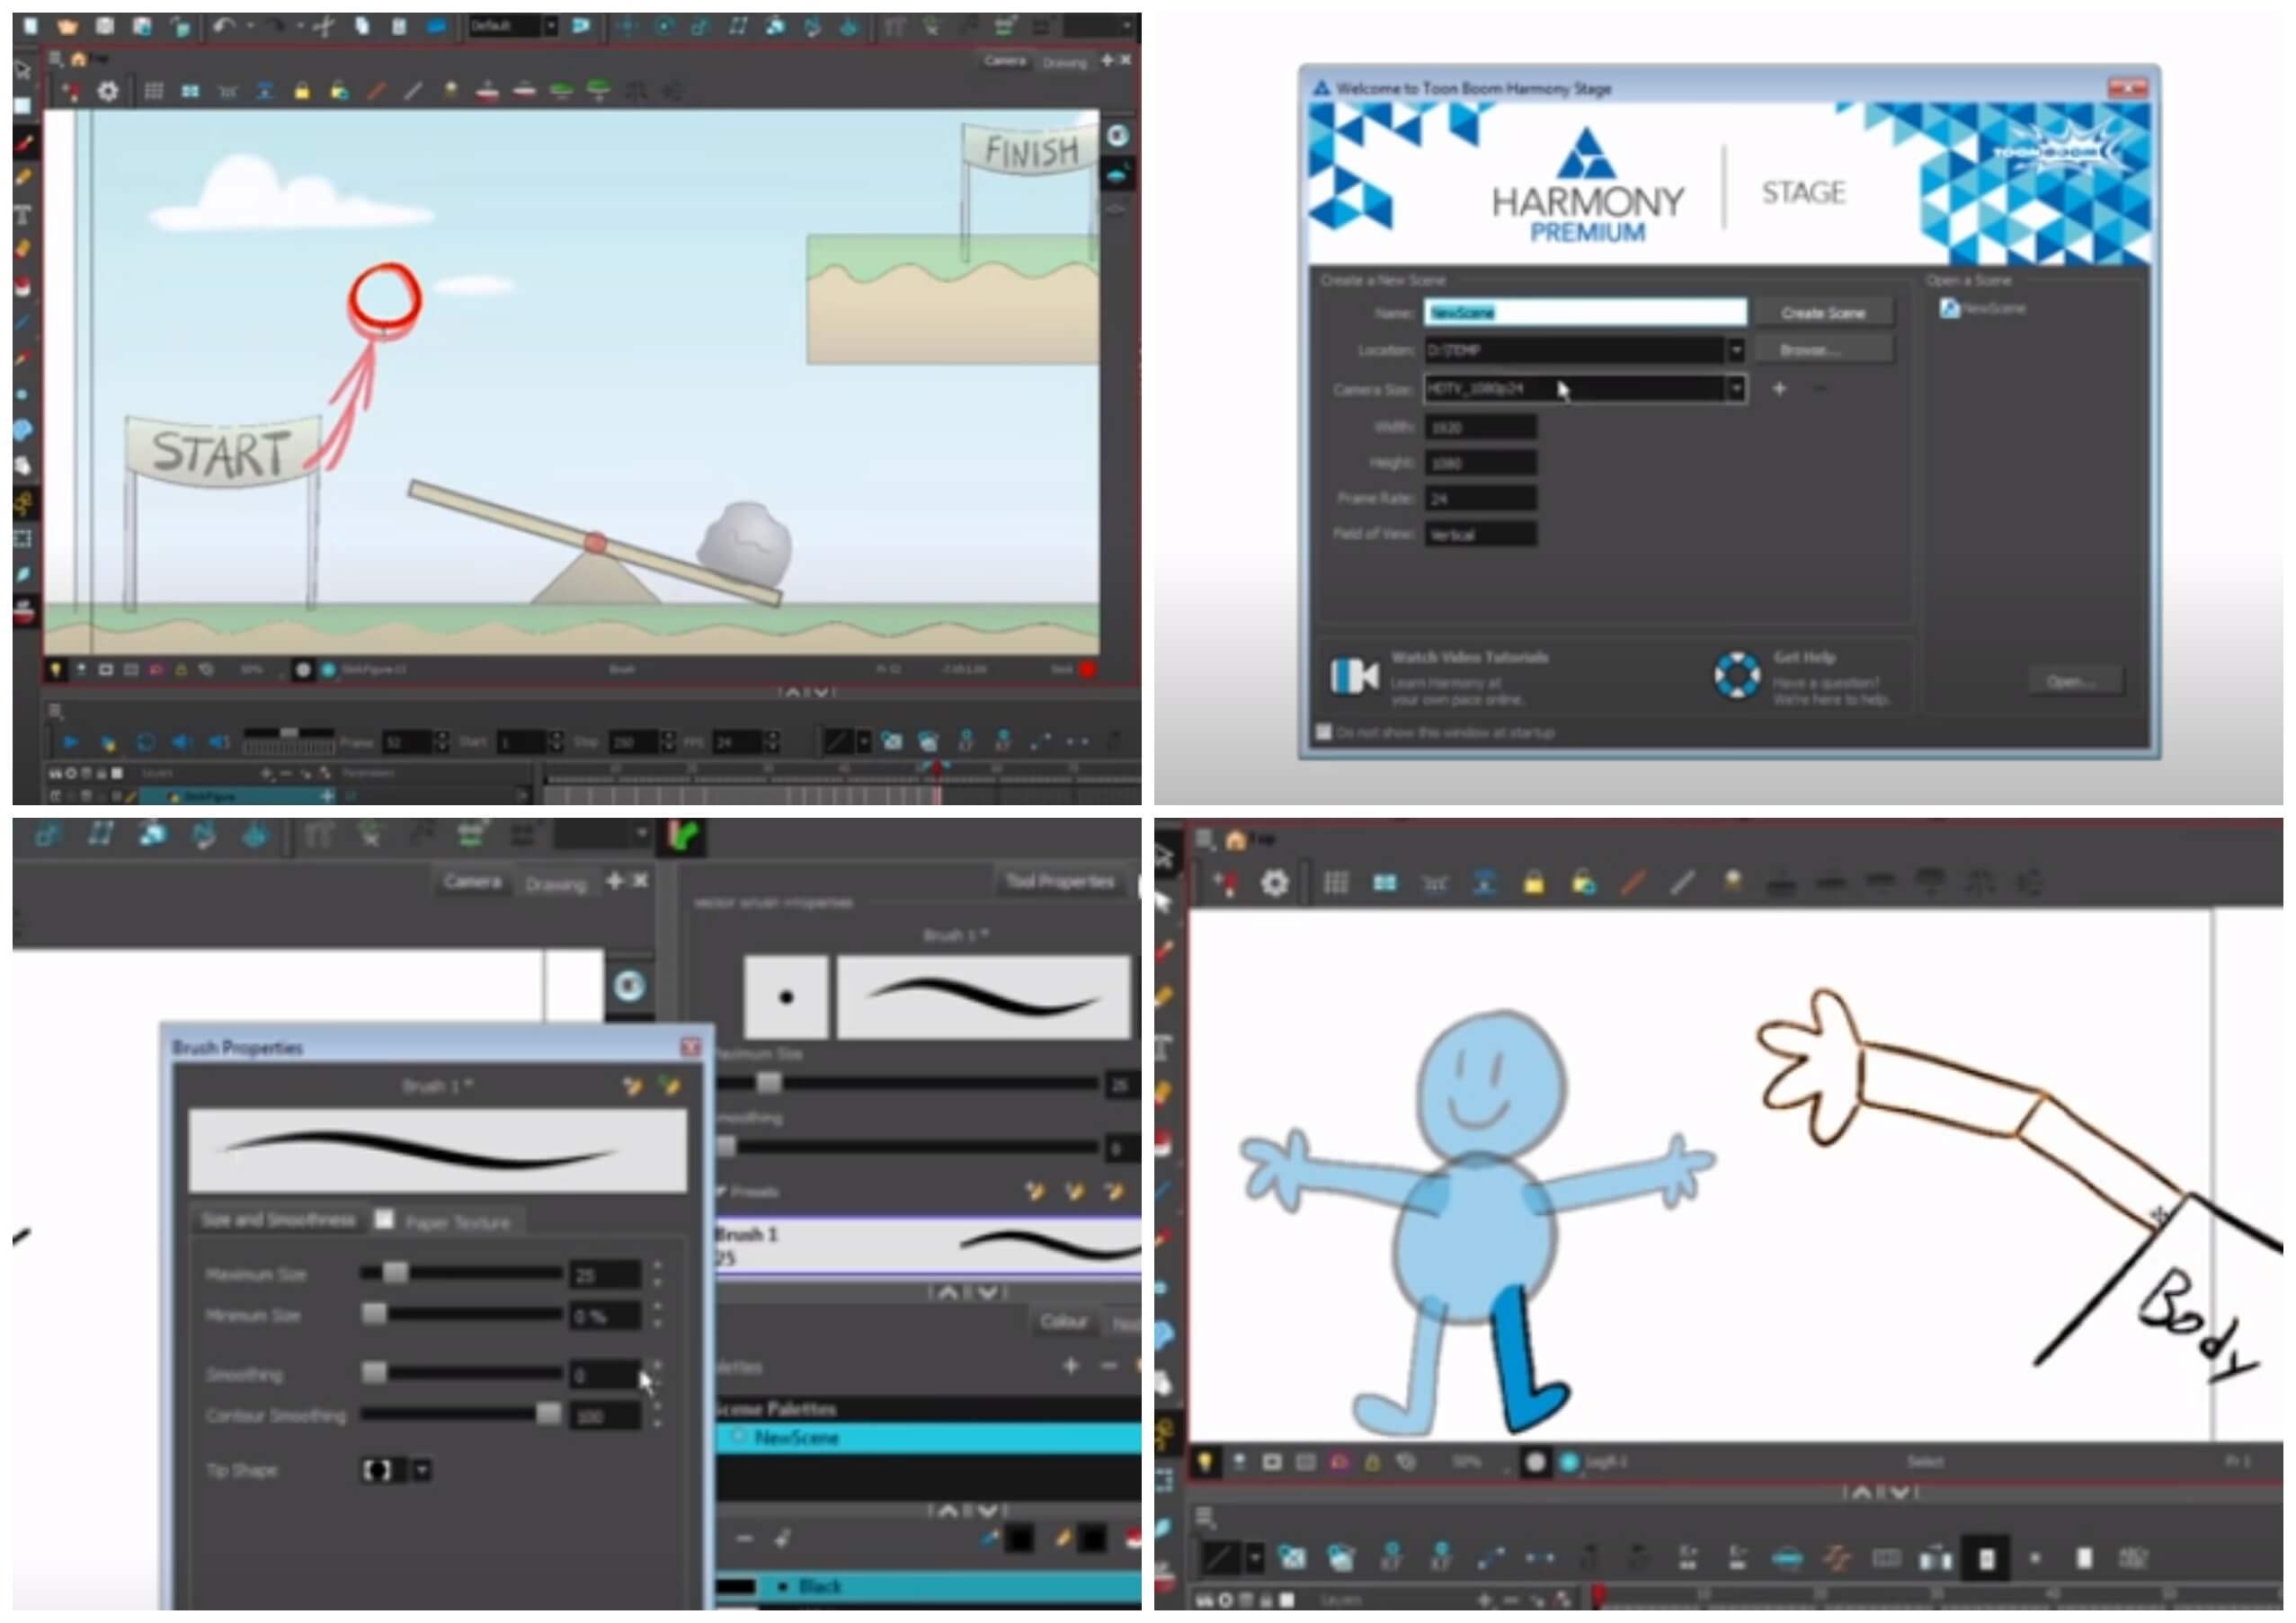Switch to the Drawing tab above the seesaw scene
The width and height of the screenshot is (2296, 1623).
point(1064,63)
